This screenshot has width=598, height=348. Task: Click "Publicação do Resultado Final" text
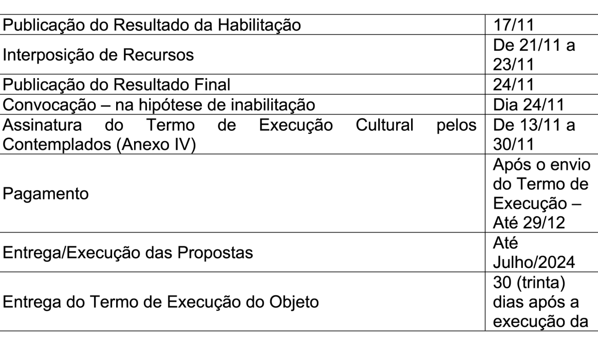pyautogui.click(x=117, y=85)
